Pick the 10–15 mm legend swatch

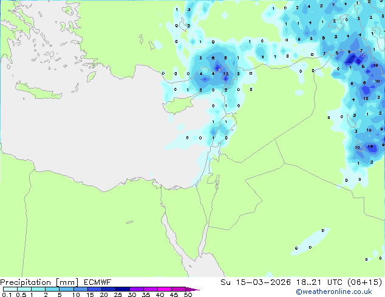(80, 289)
